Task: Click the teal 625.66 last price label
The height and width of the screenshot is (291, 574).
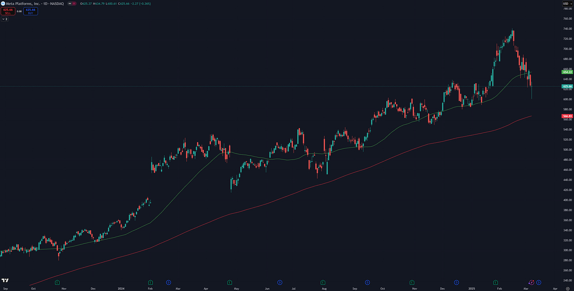Action: click(x=567, y=86)
